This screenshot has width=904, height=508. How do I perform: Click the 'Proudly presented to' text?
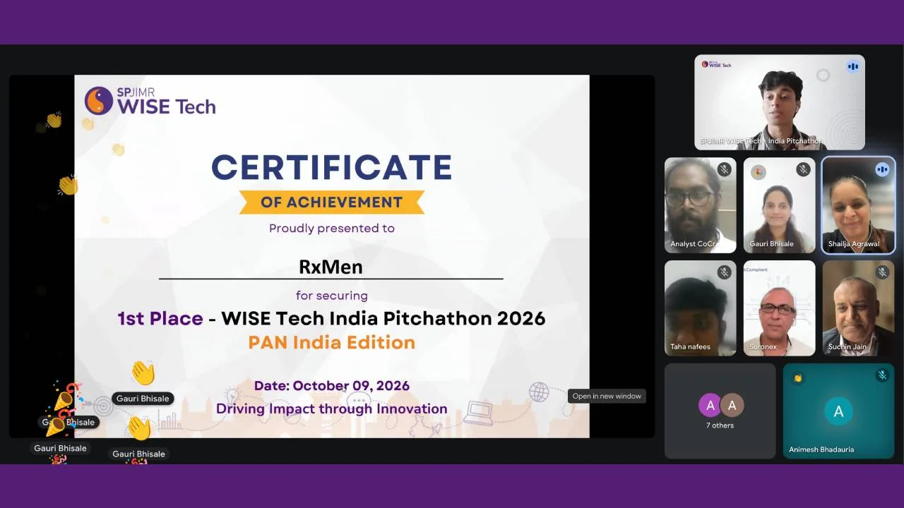click(x=332, y=228)
